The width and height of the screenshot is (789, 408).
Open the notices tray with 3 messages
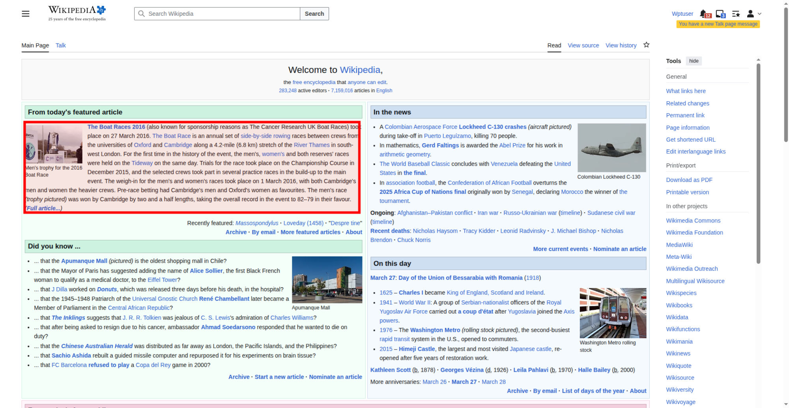pos(720,14)
